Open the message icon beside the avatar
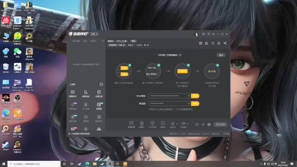297x167 pixels. (203, 34)
